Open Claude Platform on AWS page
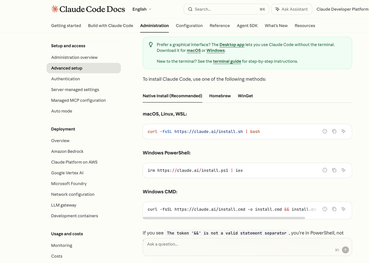The image size is (369, 263). [x=74, y=162]
